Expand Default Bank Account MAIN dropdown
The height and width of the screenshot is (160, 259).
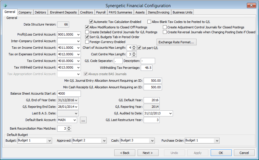(75, 120)
